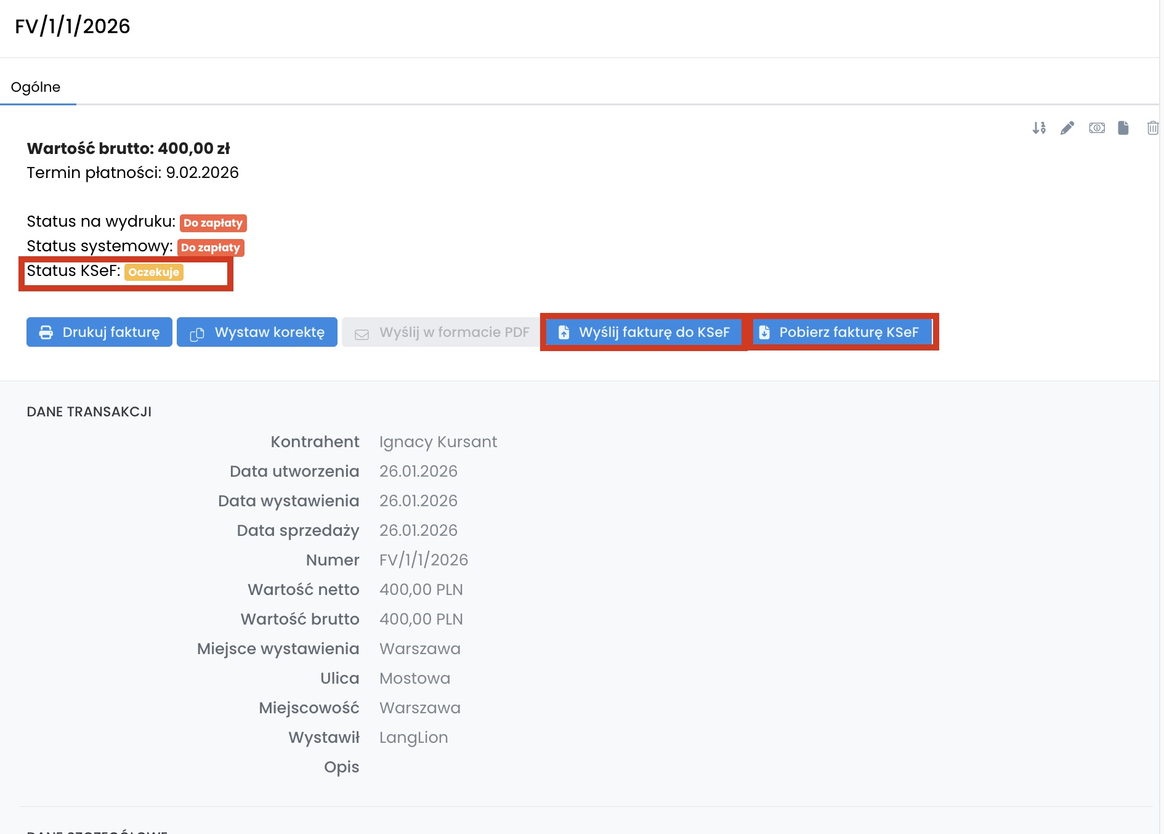Switch to the Ogólne tab

(x=36, y=87)
